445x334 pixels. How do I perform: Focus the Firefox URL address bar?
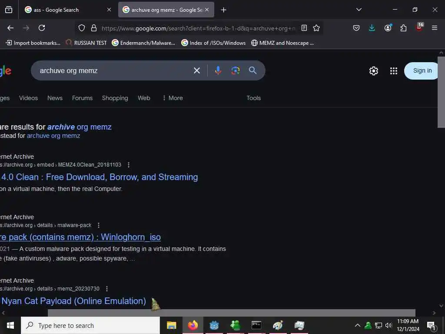tap(198, 28)
